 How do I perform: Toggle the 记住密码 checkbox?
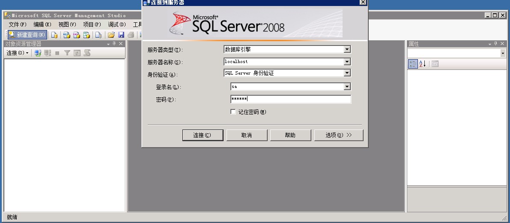click(233, 112)
